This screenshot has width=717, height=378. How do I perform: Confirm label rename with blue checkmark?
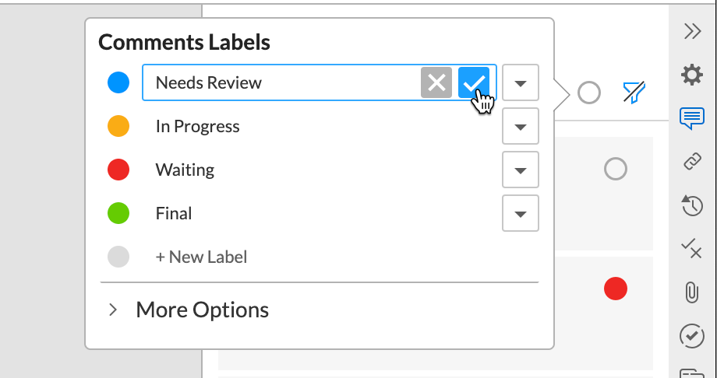(474, 82)
